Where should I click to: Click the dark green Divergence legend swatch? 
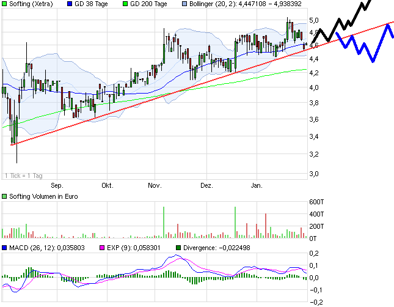pyautogui.click(x=178, y=248)
